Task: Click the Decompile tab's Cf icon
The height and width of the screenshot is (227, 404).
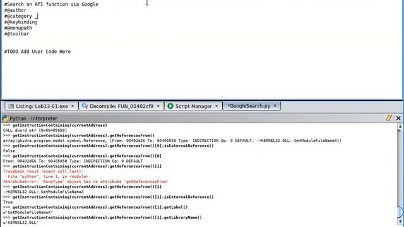Action: coord(85,106)
